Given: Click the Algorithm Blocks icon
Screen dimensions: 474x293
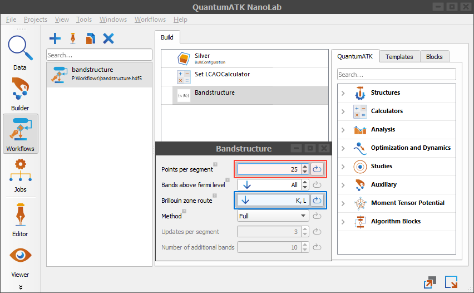Looking at the screenshot, I should point(360,222).
